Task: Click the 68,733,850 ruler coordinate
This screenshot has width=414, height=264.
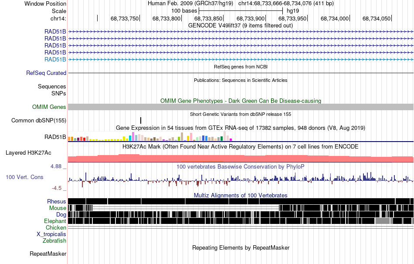Action: coord(208,18)
